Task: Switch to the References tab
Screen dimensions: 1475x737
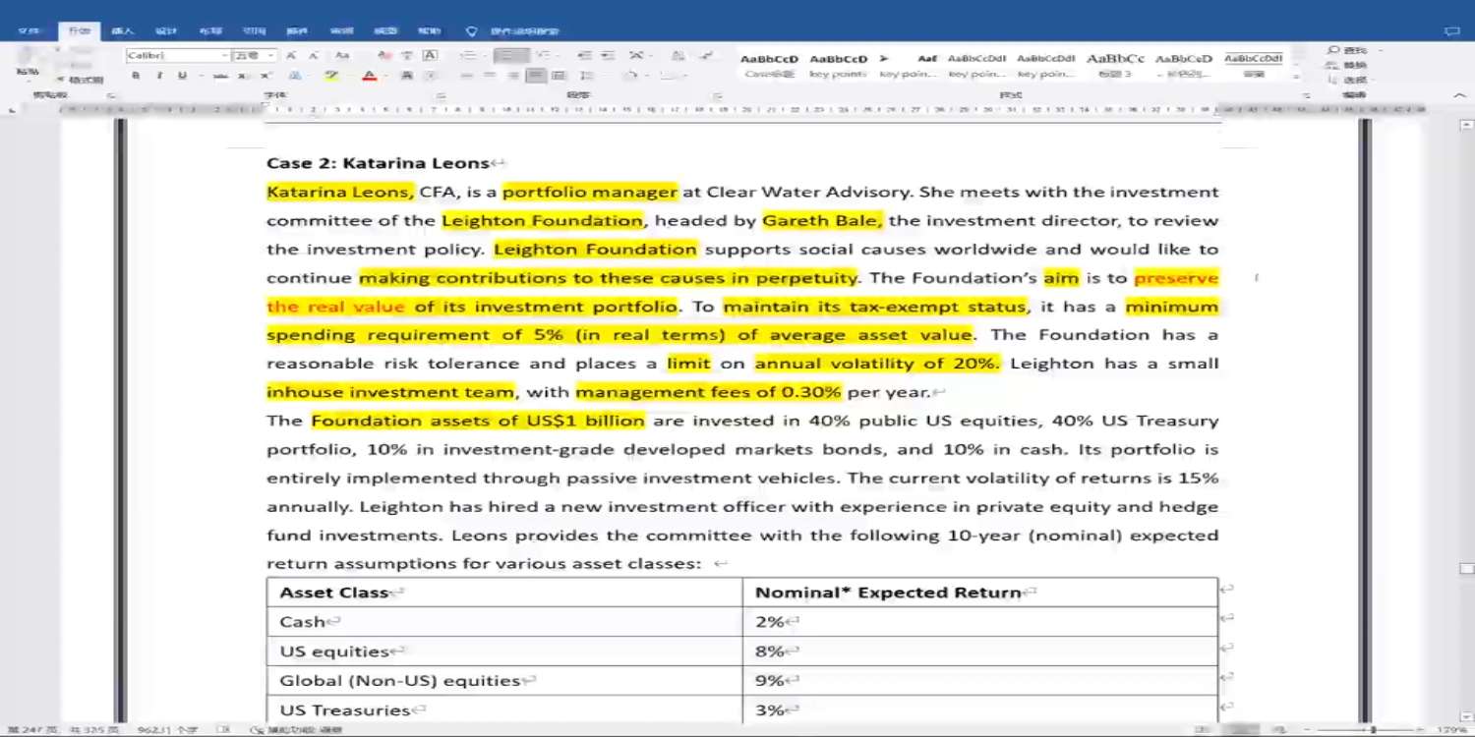Action: (x=254, y=31)
